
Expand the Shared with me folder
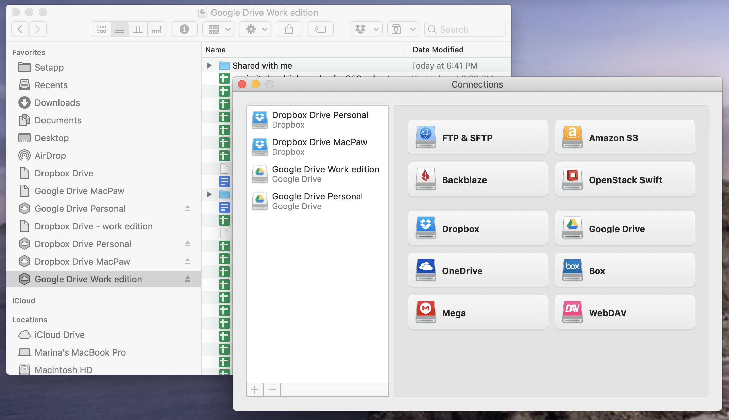coord(209,65)
